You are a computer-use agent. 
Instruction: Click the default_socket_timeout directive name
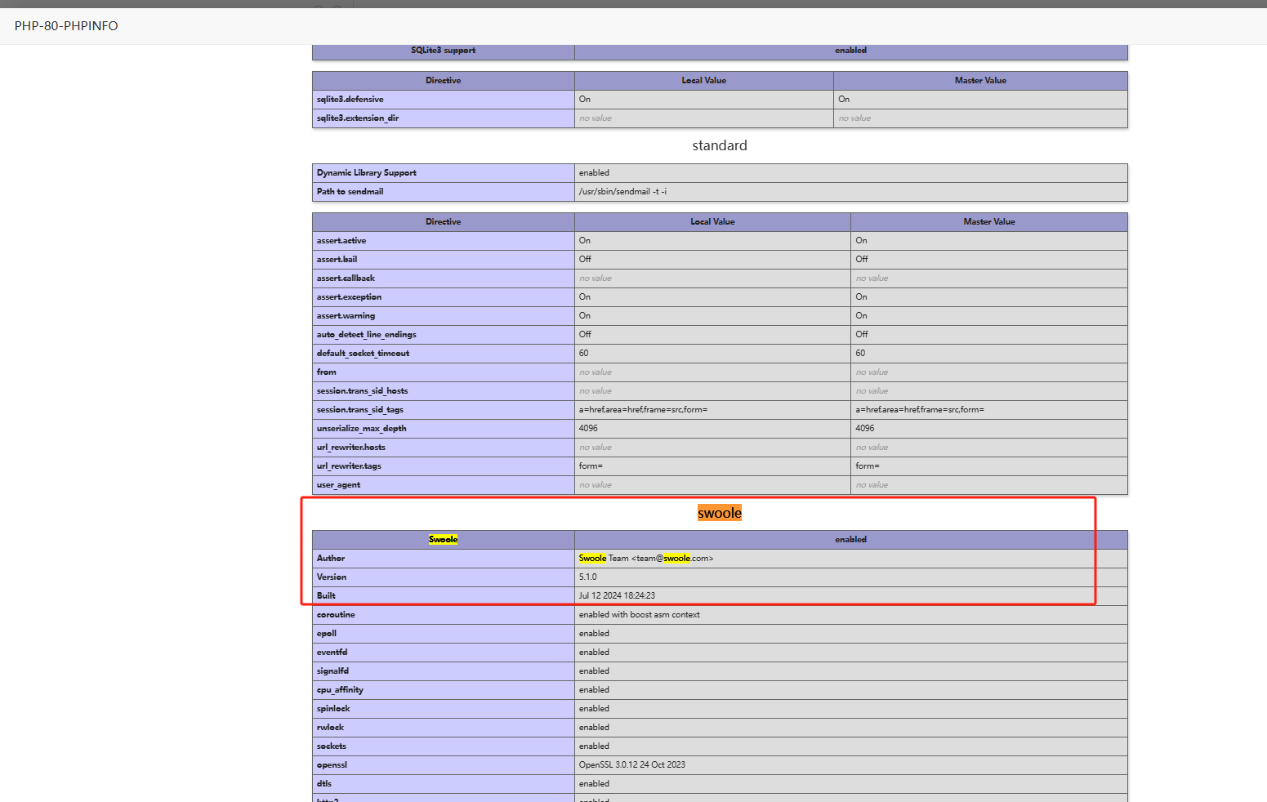point(364,354)
